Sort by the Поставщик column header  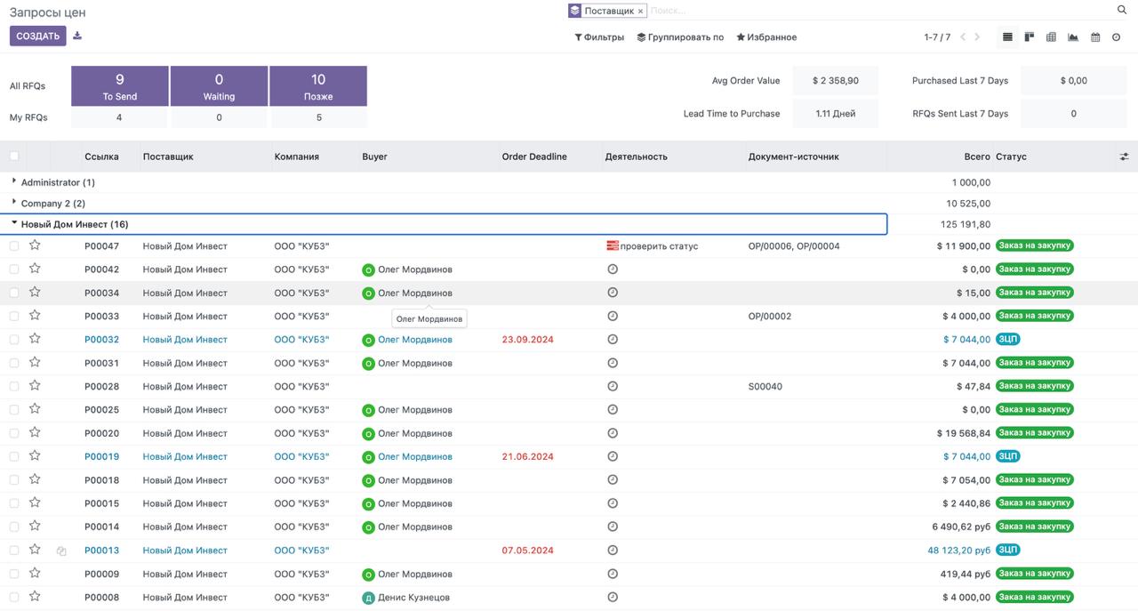pyautogui.click(x=168, y=157)
